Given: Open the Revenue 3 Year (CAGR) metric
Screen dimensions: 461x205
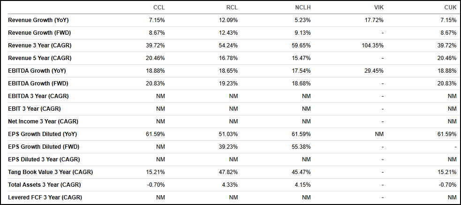Looking at the screenshot, I should coord(39,46).
